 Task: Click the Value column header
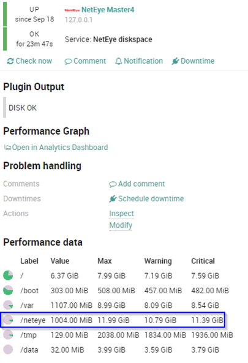coord(60,261)
